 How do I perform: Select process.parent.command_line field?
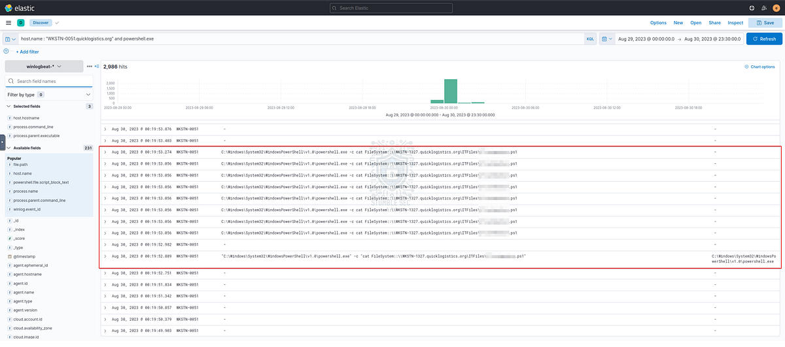[x=39, y=200]
